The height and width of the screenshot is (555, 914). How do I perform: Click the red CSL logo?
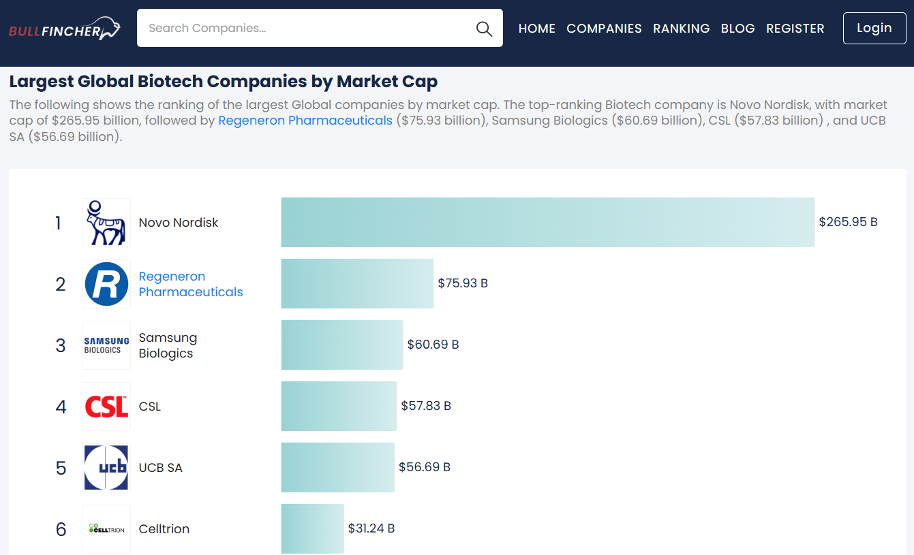pos(106,407)
